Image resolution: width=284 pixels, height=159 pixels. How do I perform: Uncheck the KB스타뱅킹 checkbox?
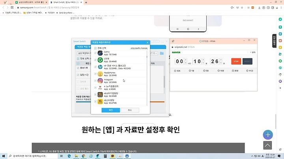coord(95,102)
